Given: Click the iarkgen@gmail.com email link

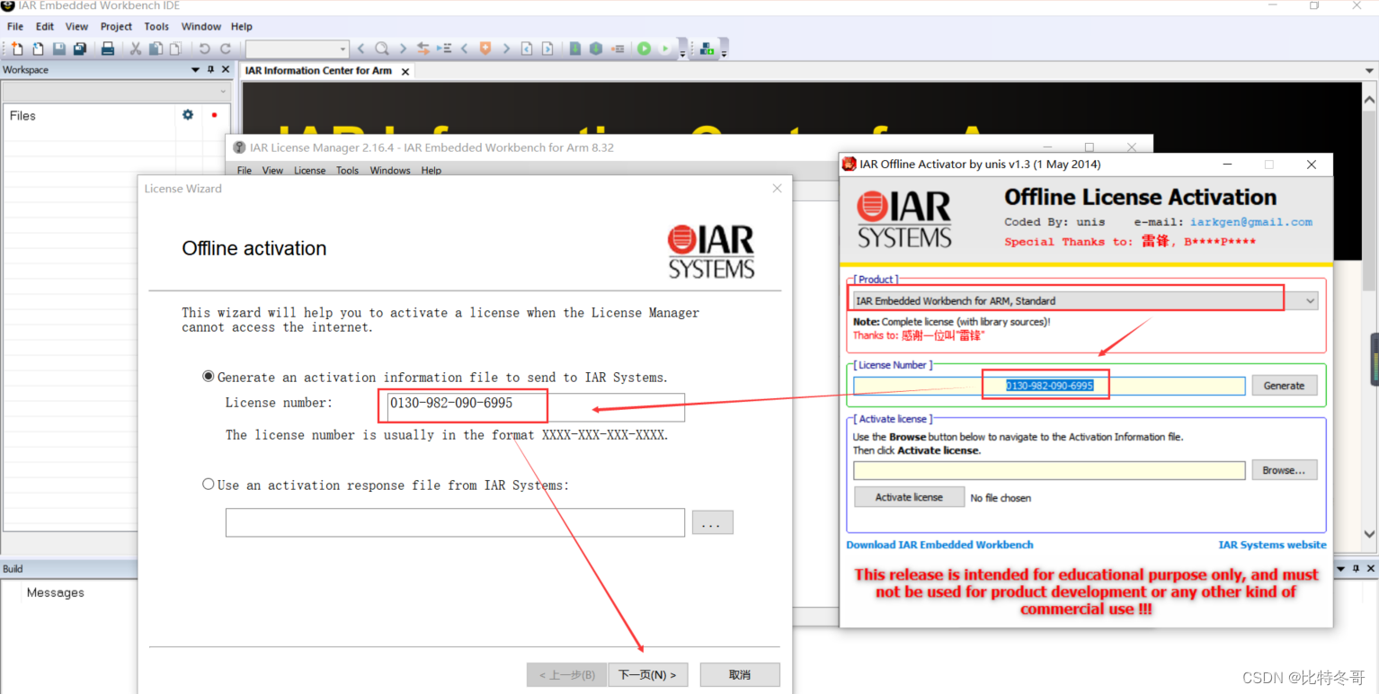Looking at the screenshot, I should (1250, 222).
